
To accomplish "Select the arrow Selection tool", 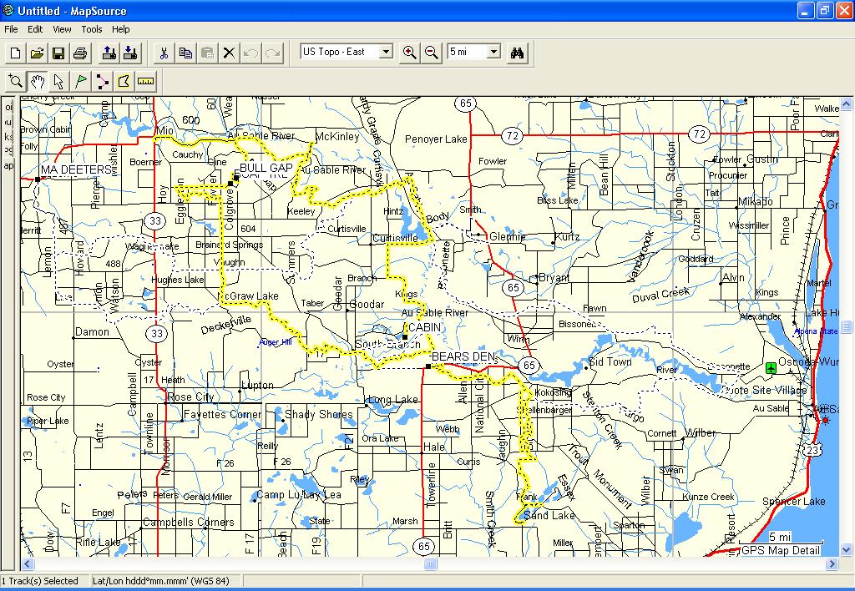I will coord(58,81).
